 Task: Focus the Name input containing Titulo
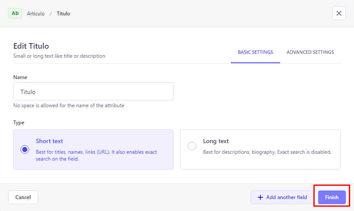coord(93,91)
